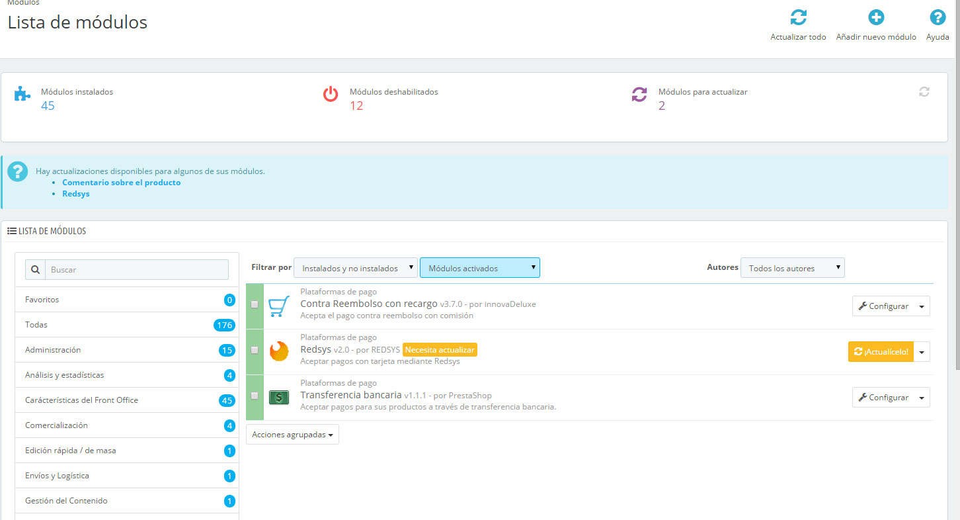Viewport: 960px width, 520px height.
Task: Click the search magnifier icon
Action: [x=36, y=270]
